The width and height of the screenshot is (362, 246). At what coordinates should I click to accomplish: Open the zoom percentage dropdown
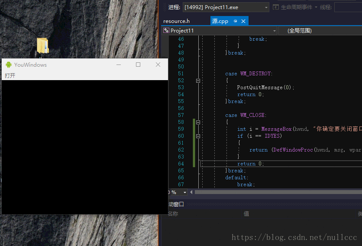click(185, 192)
